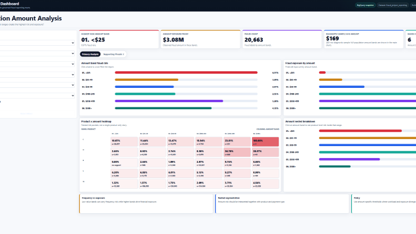Screen dimensions: 416x234
Task: Click the Amount nested breakdown title
Action: [300, 121]
